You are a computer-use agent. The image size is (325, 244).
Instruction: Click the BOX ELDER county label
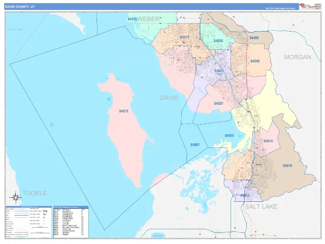click(16, 29)
